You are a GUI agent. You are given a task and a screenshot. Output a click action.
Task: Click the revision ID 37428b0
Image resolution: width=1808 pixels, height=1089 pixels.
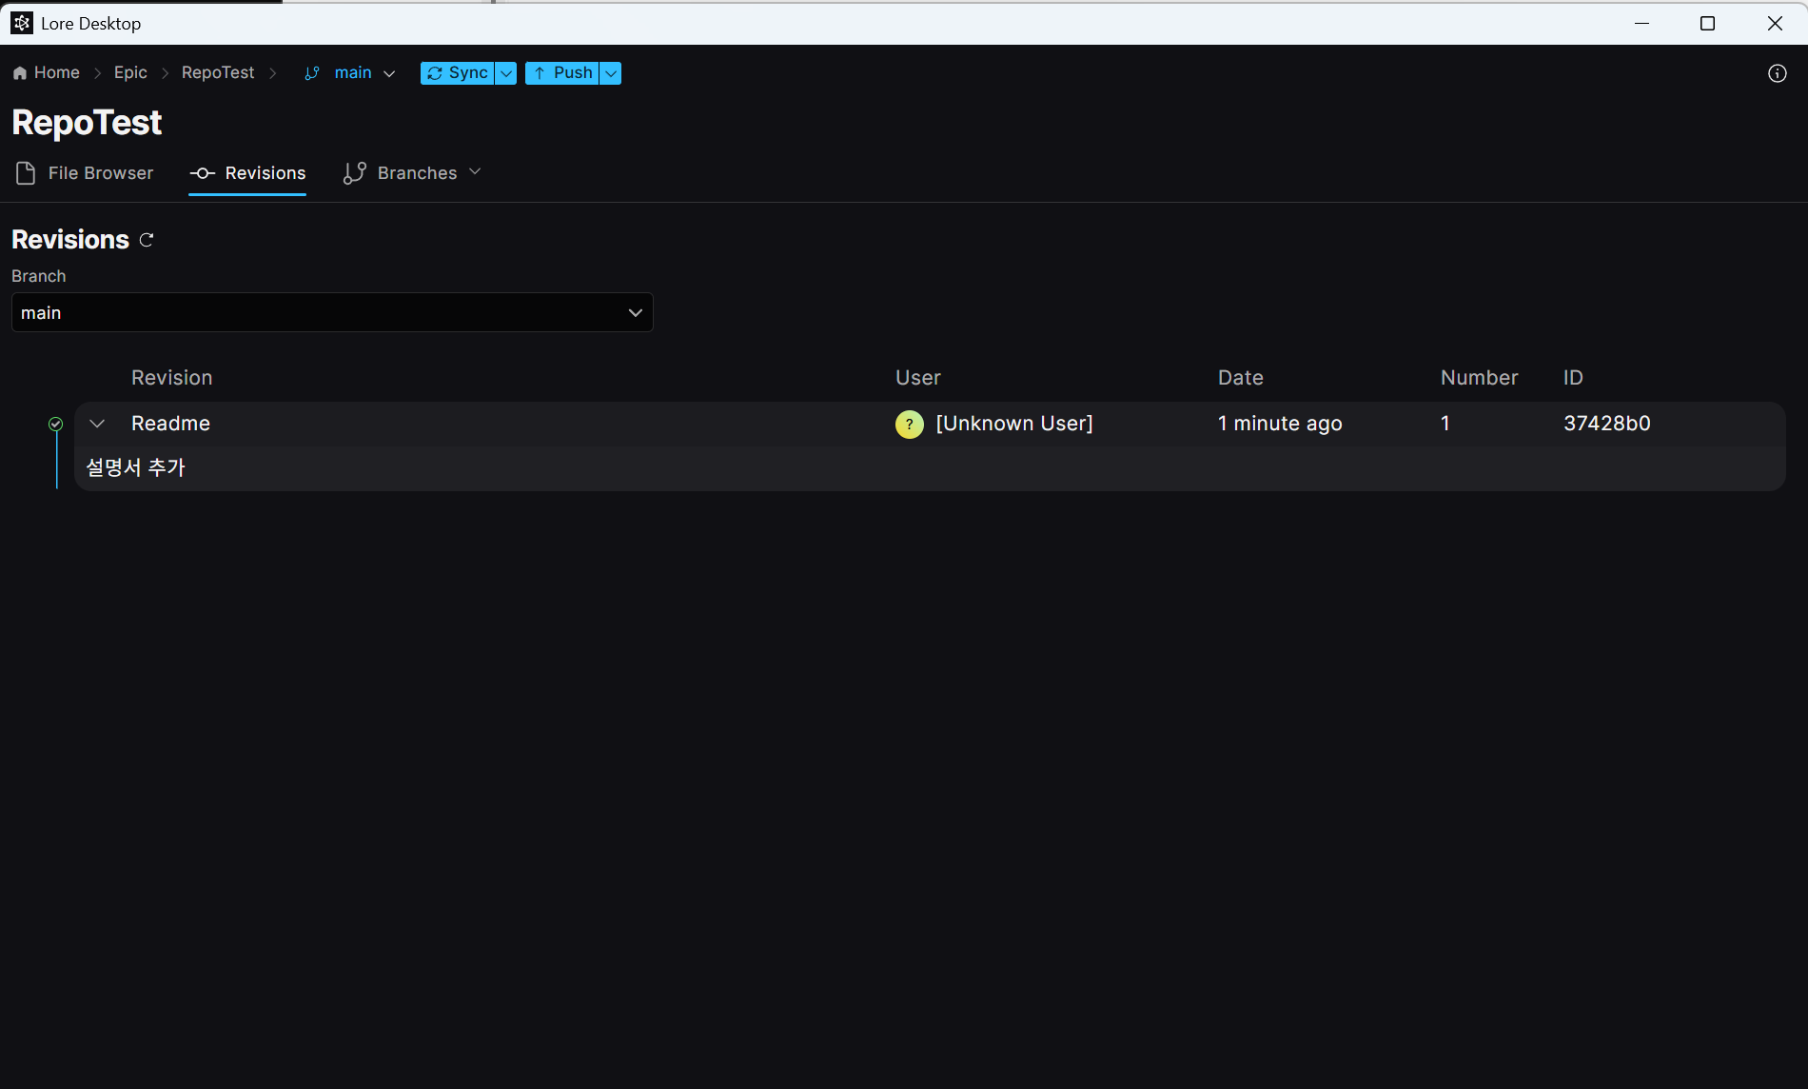point(1607,424)
